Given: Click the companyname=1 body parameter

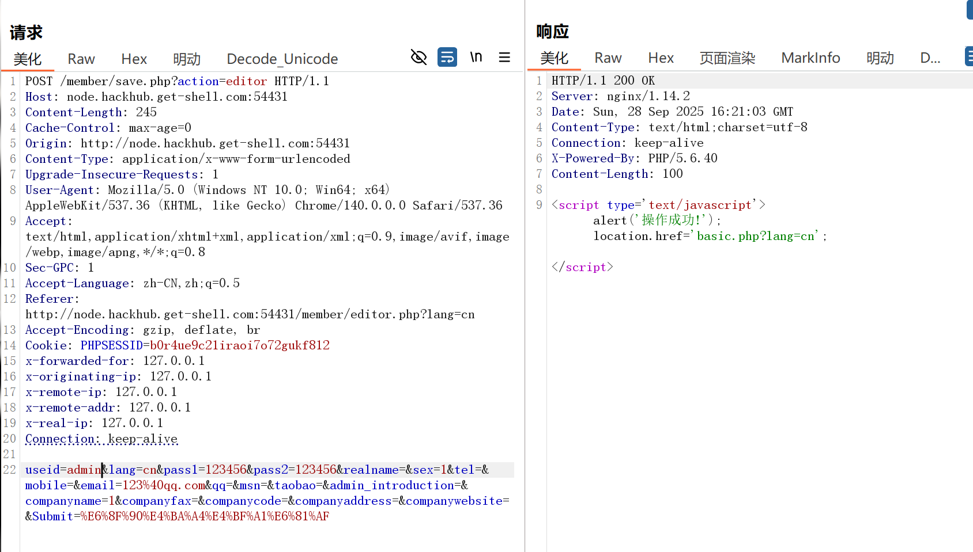Looking at the screenshot, I should point(70,501).
